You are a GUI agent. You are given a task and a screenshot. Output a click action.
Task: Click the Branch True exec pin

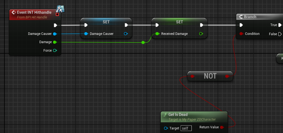click(x=280, y=25)
